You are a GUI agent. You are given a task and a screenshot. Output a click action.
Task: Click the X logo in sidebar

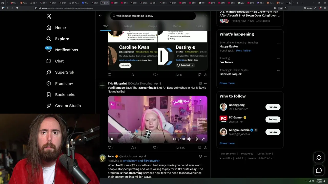[49, 16]
